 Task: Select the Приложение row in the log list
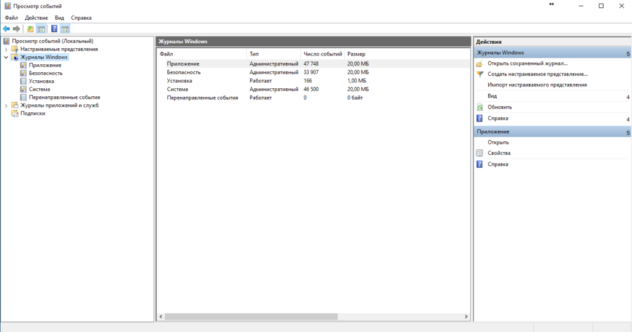pos(313,64)
